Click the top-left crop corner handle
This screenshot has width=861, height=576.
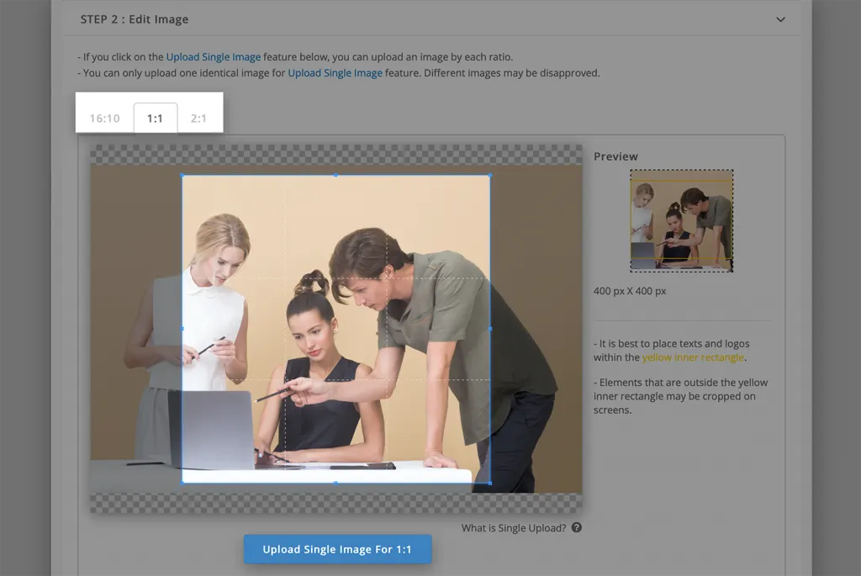click(182, 175)
